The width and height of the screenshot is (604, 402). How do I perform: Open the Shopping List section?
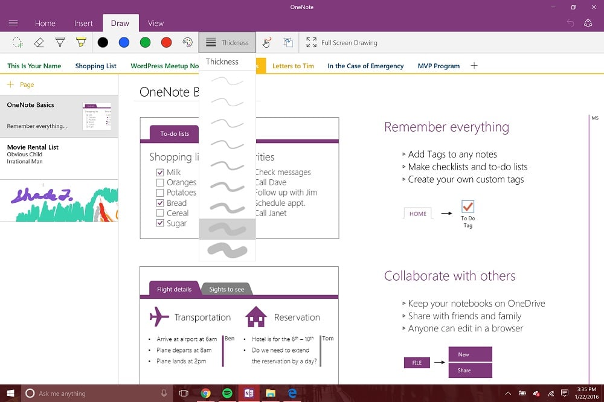coord(96,66)
